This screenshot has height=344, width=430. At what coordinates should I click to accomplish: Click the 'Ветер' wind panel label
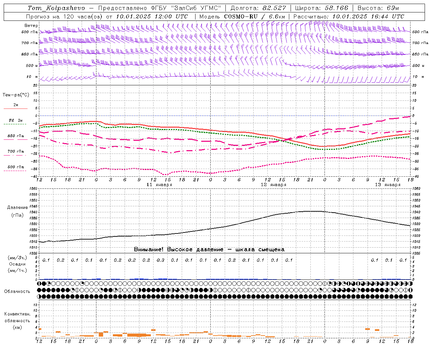[x=31, y=26]
